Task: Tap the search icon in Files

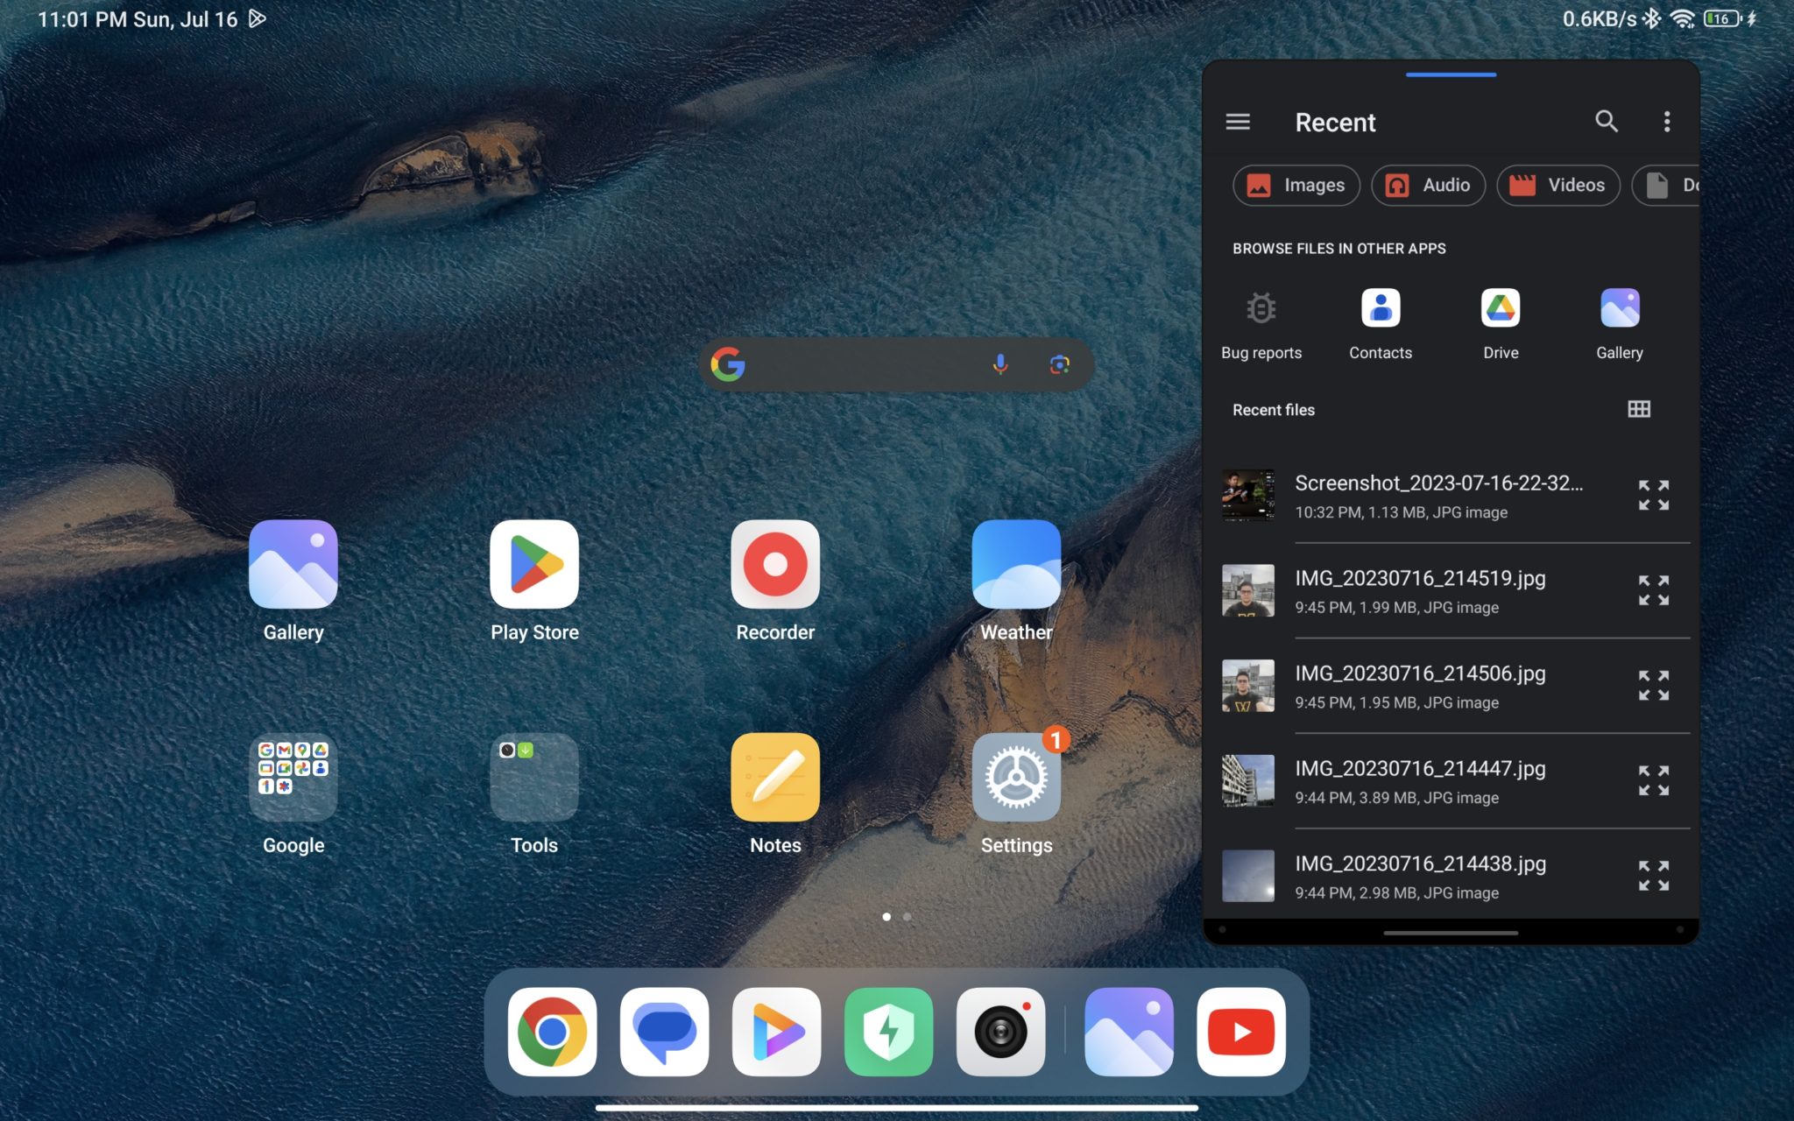Action: pyautogui.click(x=1606, y=121)
